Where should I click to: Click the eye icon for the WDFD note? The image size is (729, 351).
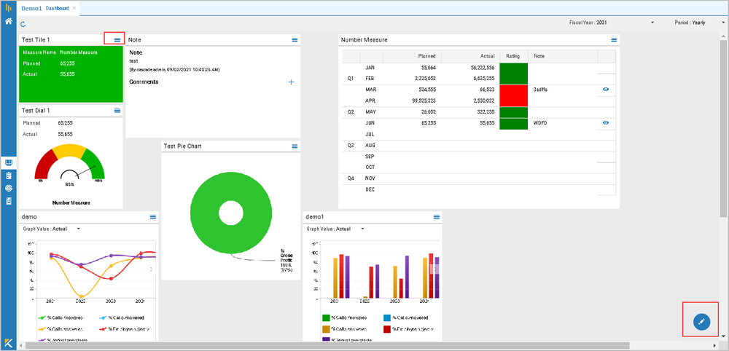pyautogui.click(x=606, y=123)
